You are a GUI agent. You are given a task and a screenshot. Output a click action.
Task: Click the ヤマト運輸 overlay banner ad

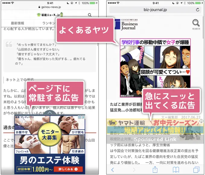click(155, 126)
